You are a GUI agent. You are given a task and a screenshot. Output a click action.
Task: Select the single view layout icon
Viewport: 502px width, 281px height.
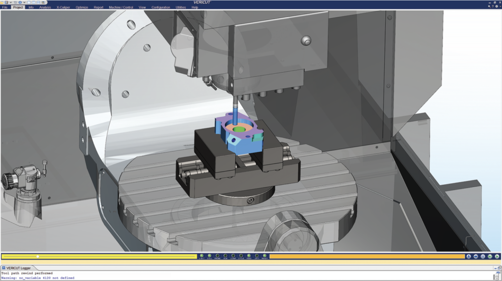point(29,2)
